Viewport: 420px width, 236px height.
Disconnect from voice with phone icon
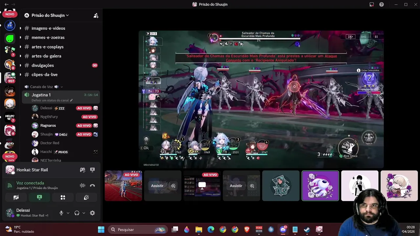tap(93, 186)
